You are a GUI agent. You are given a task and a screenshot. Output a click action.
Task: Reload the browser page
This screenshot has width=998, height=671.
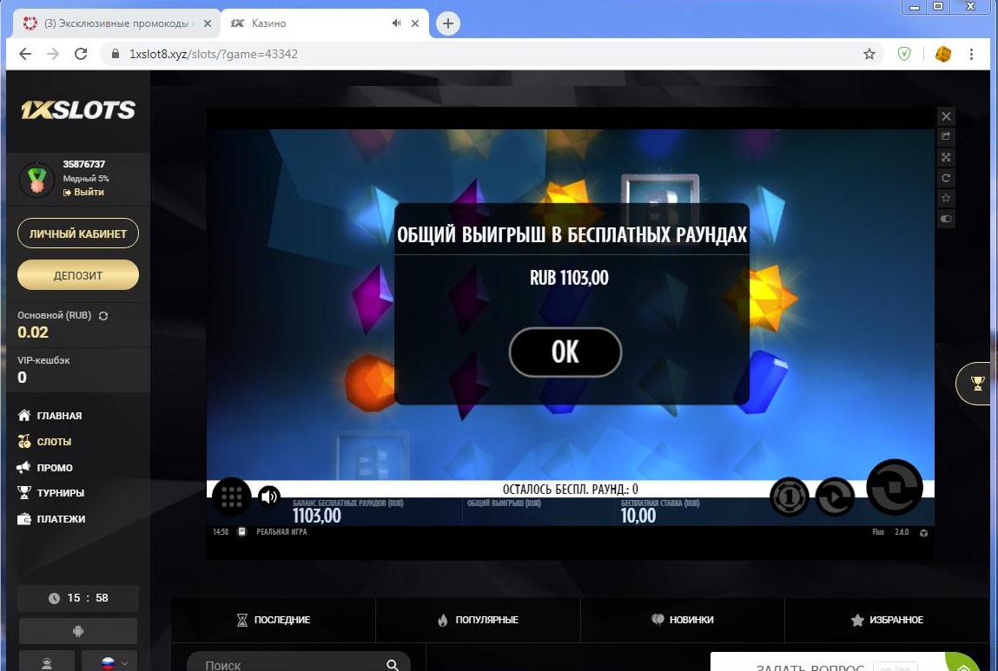[x=81, y=54]
